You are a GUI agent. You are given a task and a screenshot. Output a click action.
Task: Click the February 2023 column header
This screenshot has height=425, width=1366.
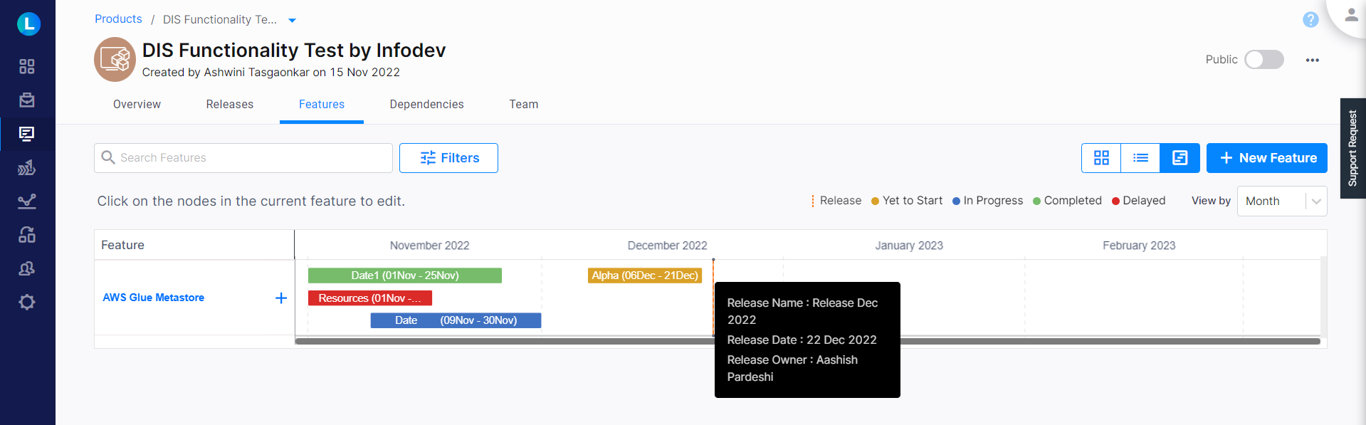click(x=1139, y=246)
